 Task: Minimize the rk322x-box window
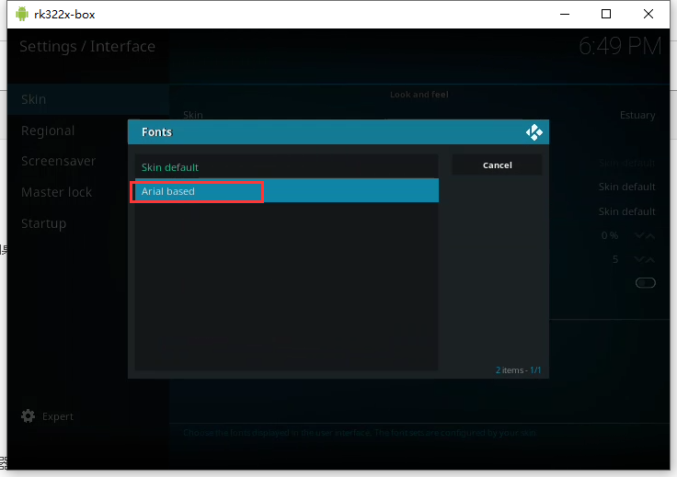564,14
